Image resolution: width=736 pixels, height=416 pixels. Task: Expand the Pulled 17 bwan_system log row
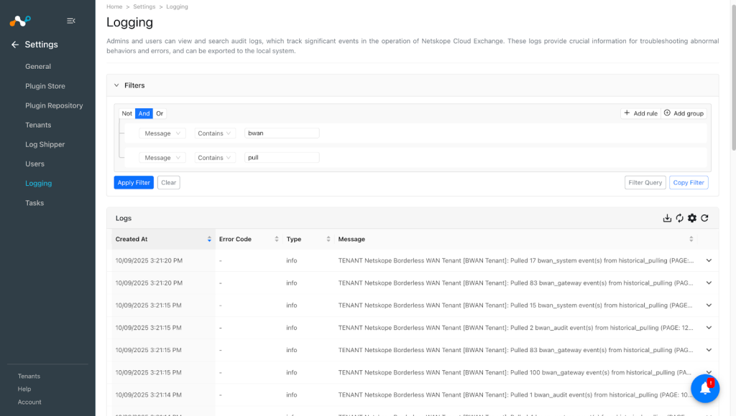click(x=709, y=260)
